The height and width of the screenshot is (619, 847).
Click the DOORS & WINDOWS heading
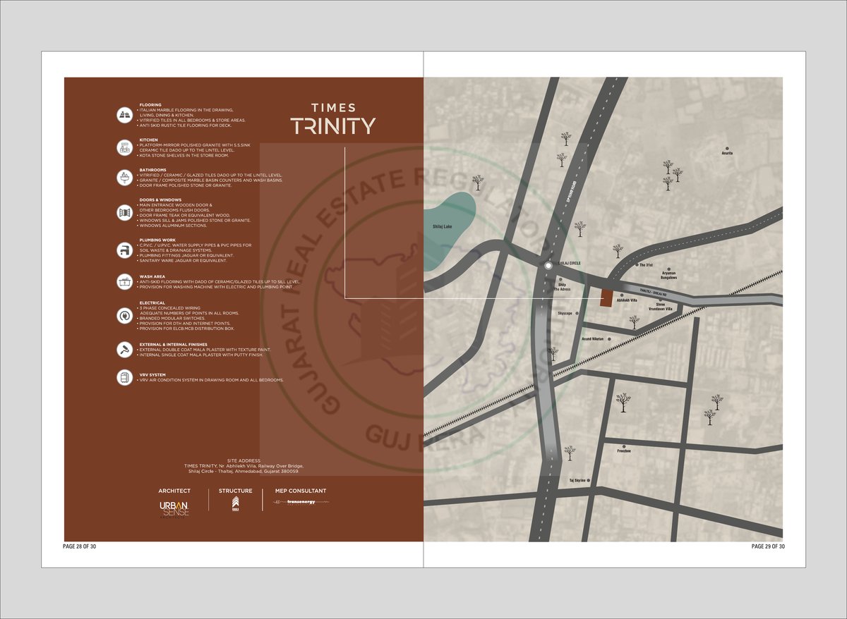(x=160, y=200)
